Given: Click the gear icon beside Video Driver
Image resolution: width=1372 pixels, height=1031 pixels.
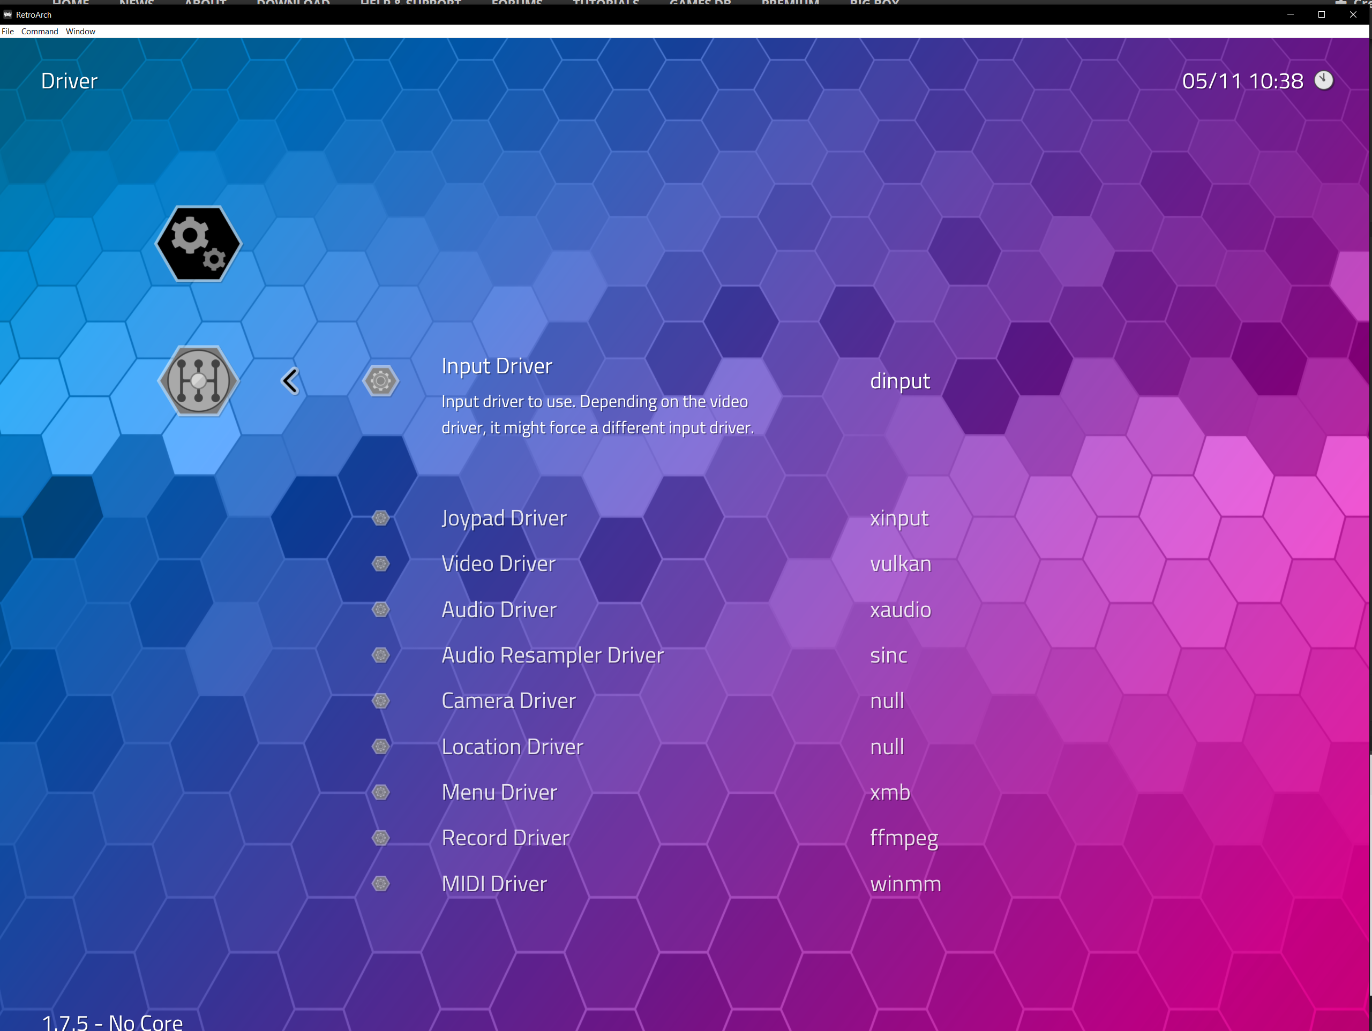Looking at the screenshot, I should 381,563.
